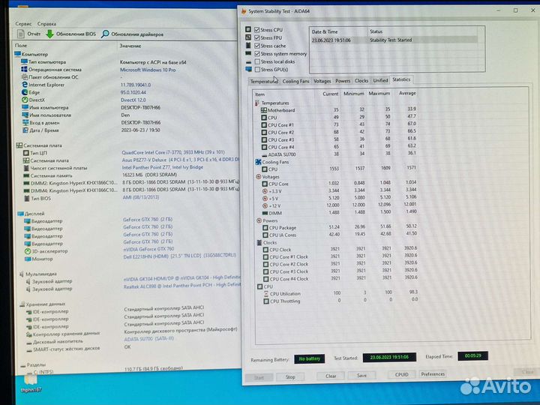Click the 3D-акселератор icon
This screenshot has width=540, height=405.
pyautogui.click(x=28, y=251)
